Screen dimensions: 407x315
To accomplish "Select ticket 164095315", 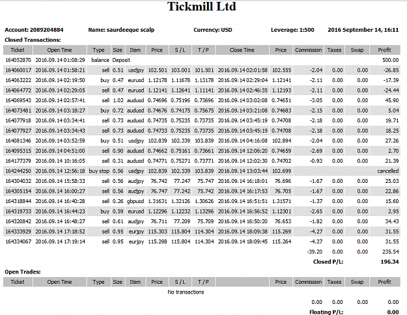I will (18, 151).
